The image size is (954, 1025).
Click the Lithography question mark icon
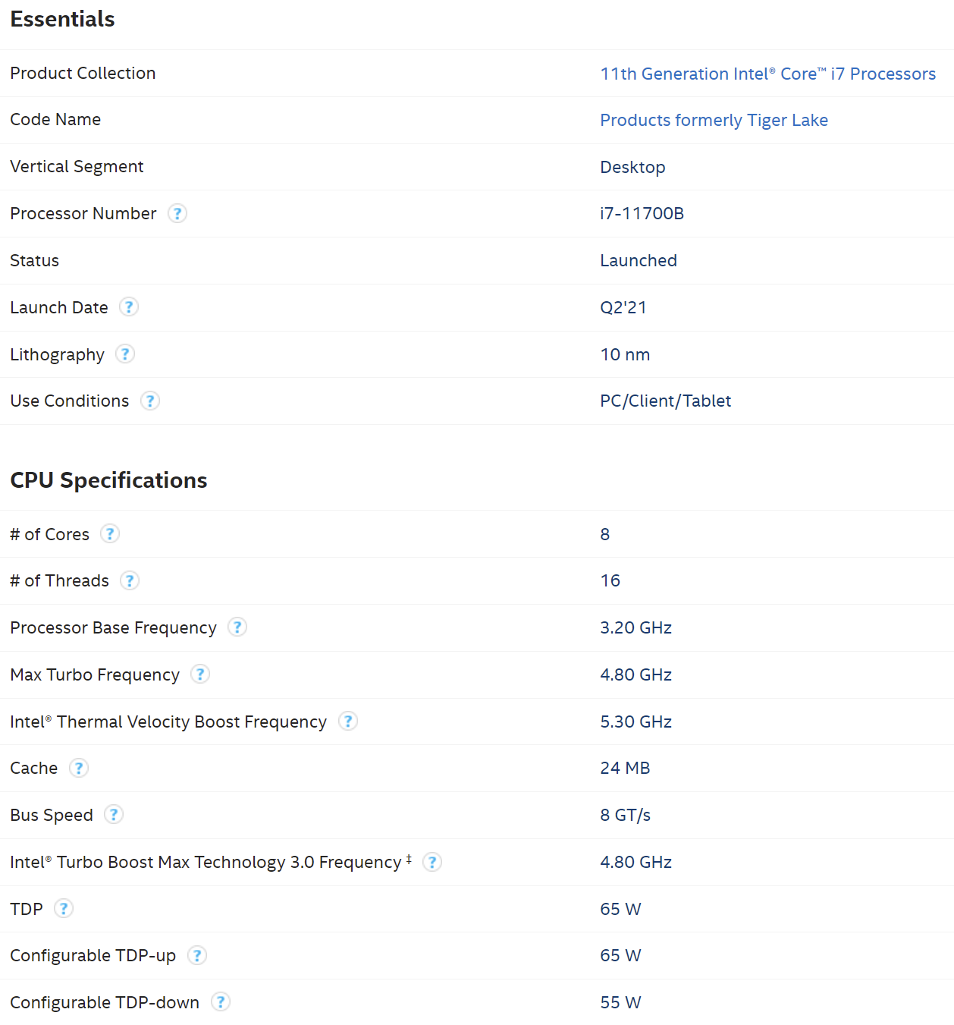[124, 354]
